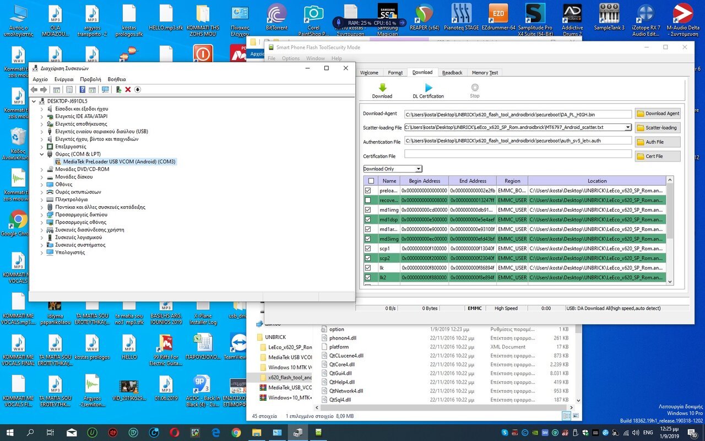Toggle the lk2 partition checkbox

click(368, 277)
